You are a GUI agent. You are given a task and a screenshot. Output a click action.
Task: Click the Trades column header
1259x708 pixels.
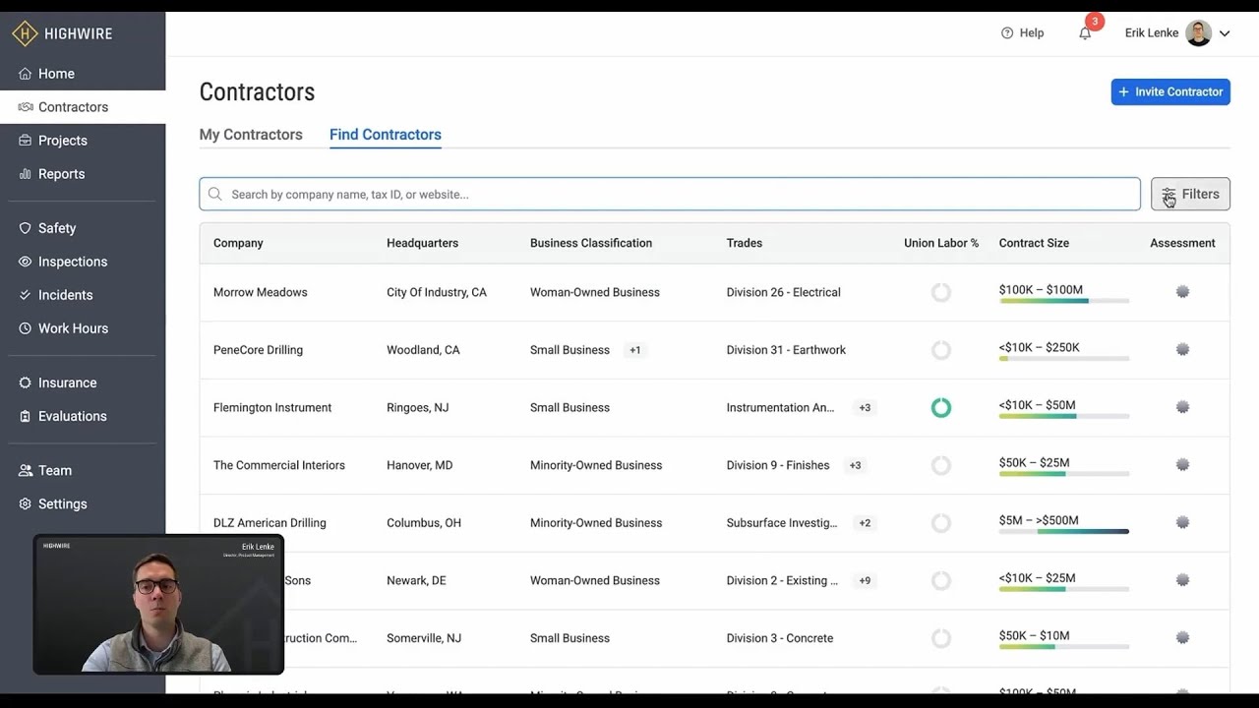(745, 243)
